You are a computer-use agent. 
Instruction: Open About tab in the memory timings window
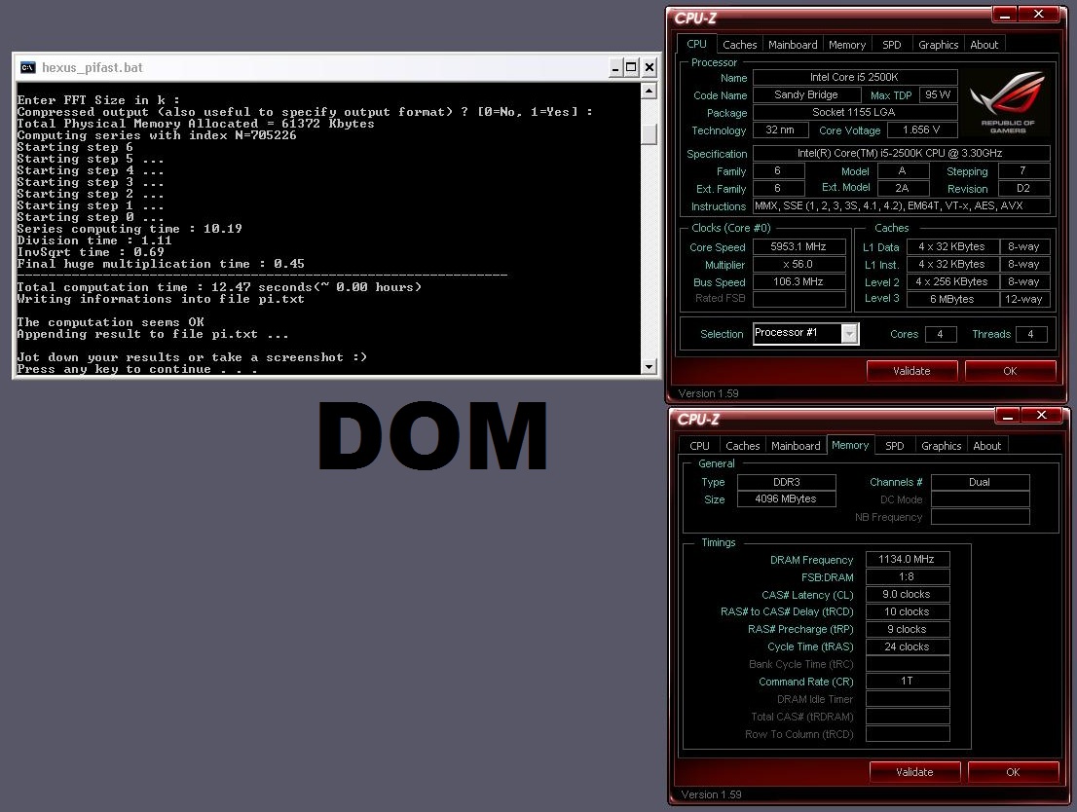[x=986, y=446]
